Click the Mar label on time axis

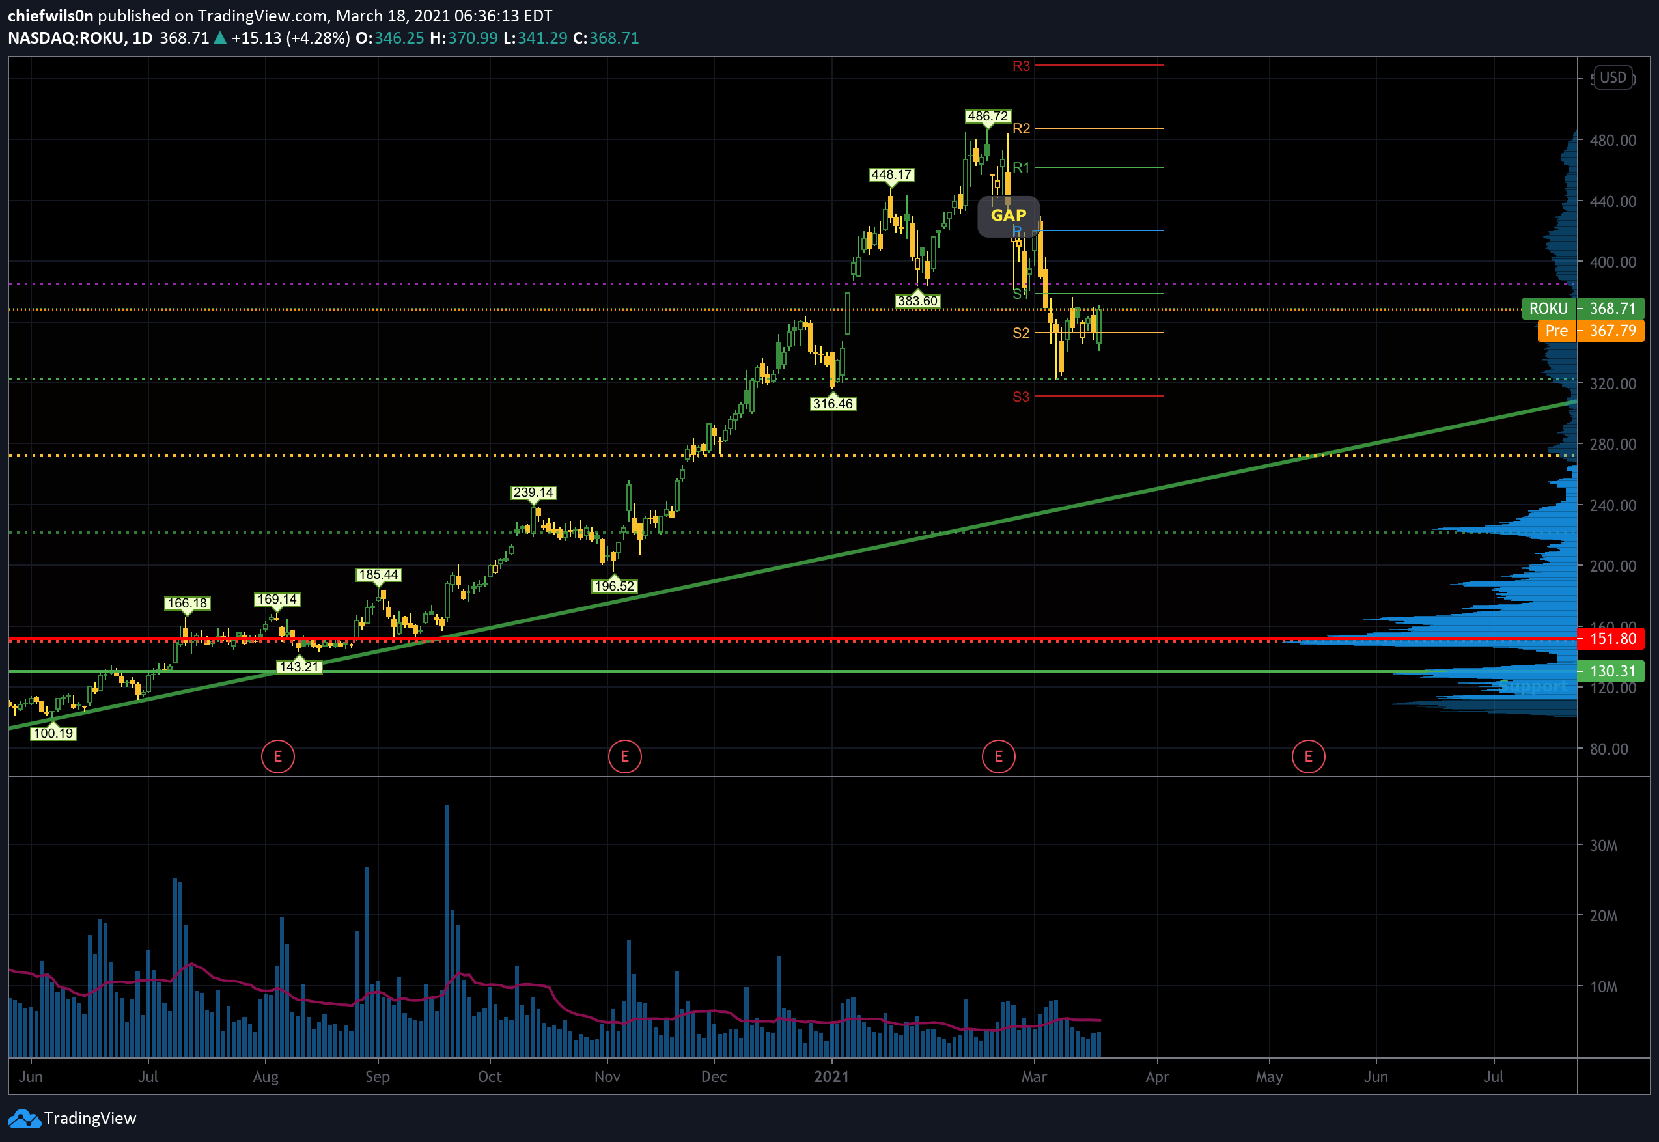1034,1077
